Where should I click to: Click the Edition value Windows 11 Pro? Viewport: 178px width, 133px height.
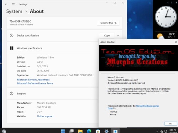click(x=45, y=58)
